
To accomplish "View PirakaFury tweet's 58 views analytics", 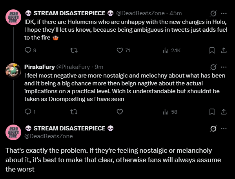I will [x=170, y=112].
